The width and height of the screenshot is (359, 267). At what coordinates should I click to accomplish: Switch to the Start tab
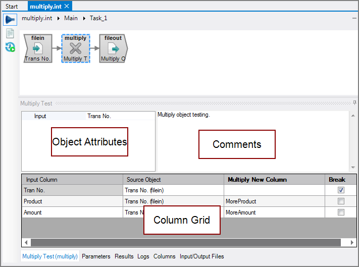12,7
